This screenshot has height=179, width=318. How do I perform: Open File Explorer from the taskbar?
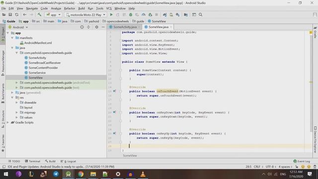click(x=93, y=174)
